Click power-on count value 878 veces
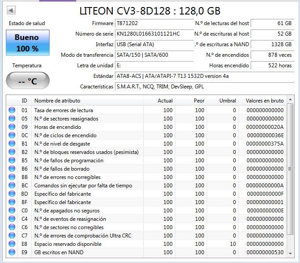The height and width of the screenshot is (263, 300). pos(272,55)
